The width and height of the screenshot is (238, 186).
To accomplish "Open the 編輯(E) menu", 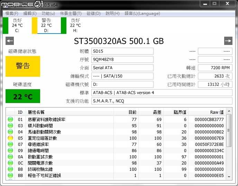I will pos(30,13).
